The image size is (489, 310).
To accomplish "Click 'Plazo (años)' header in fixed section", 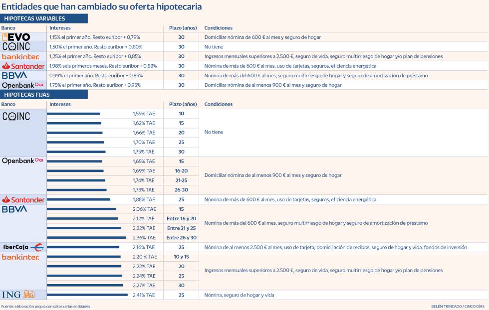I will [x=183, y=104].
